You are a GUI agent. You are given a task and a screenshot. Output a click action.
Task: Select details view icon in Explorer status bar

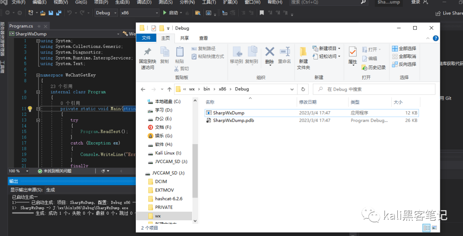427,227
